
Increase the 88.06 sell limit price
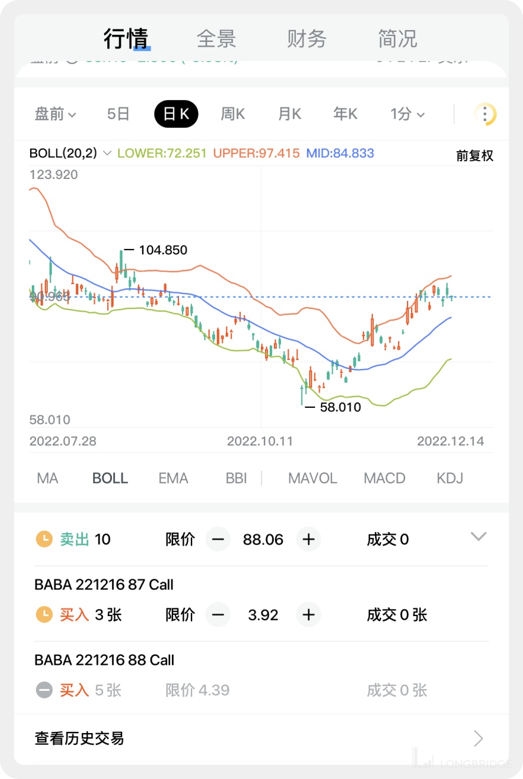pos(309,539)
